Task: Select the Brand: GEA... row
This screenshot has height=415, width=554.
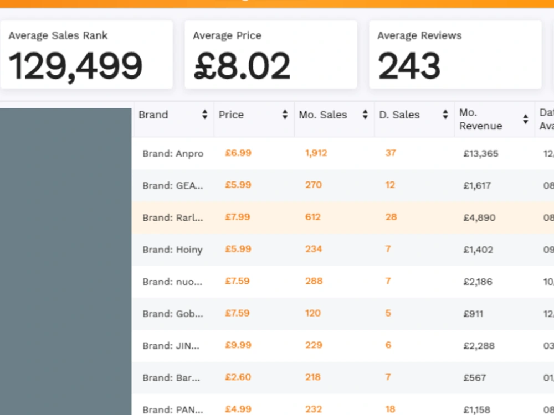Action: pyautogui.click(x=343, y=185)
